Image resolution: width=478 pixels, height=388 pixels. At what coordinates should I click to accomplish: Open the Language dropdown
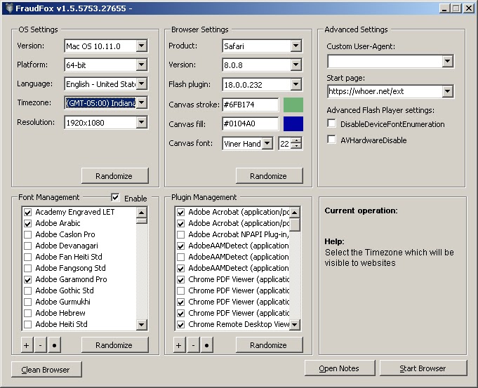click(142, 83)
